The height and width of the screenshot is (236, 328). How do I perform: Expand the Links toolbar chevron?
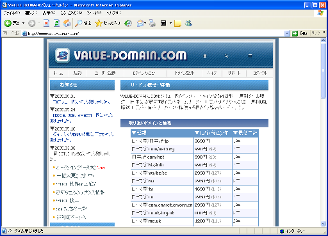[x=324, y=33]
